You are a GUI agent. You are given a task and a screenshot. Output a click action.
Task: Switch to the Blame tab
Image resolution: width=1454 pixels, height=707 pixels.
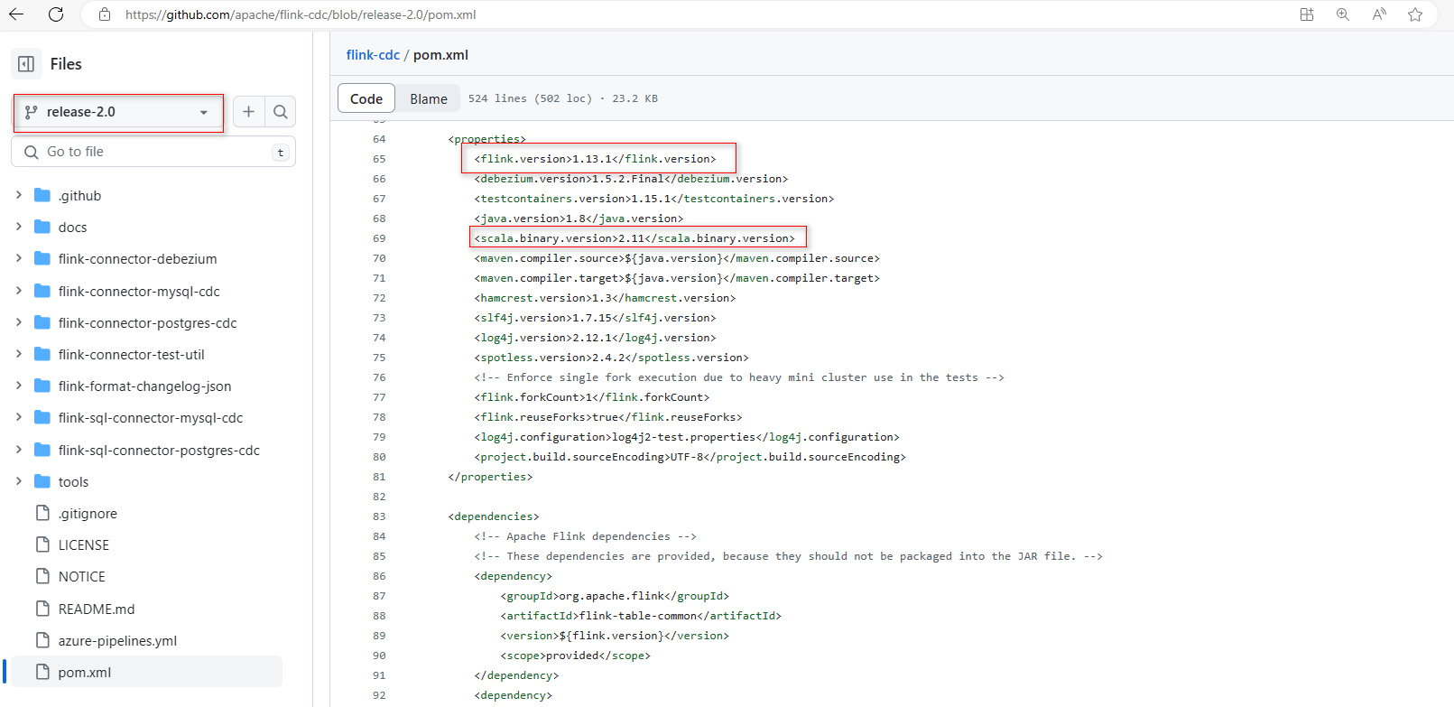coord(429,98)
